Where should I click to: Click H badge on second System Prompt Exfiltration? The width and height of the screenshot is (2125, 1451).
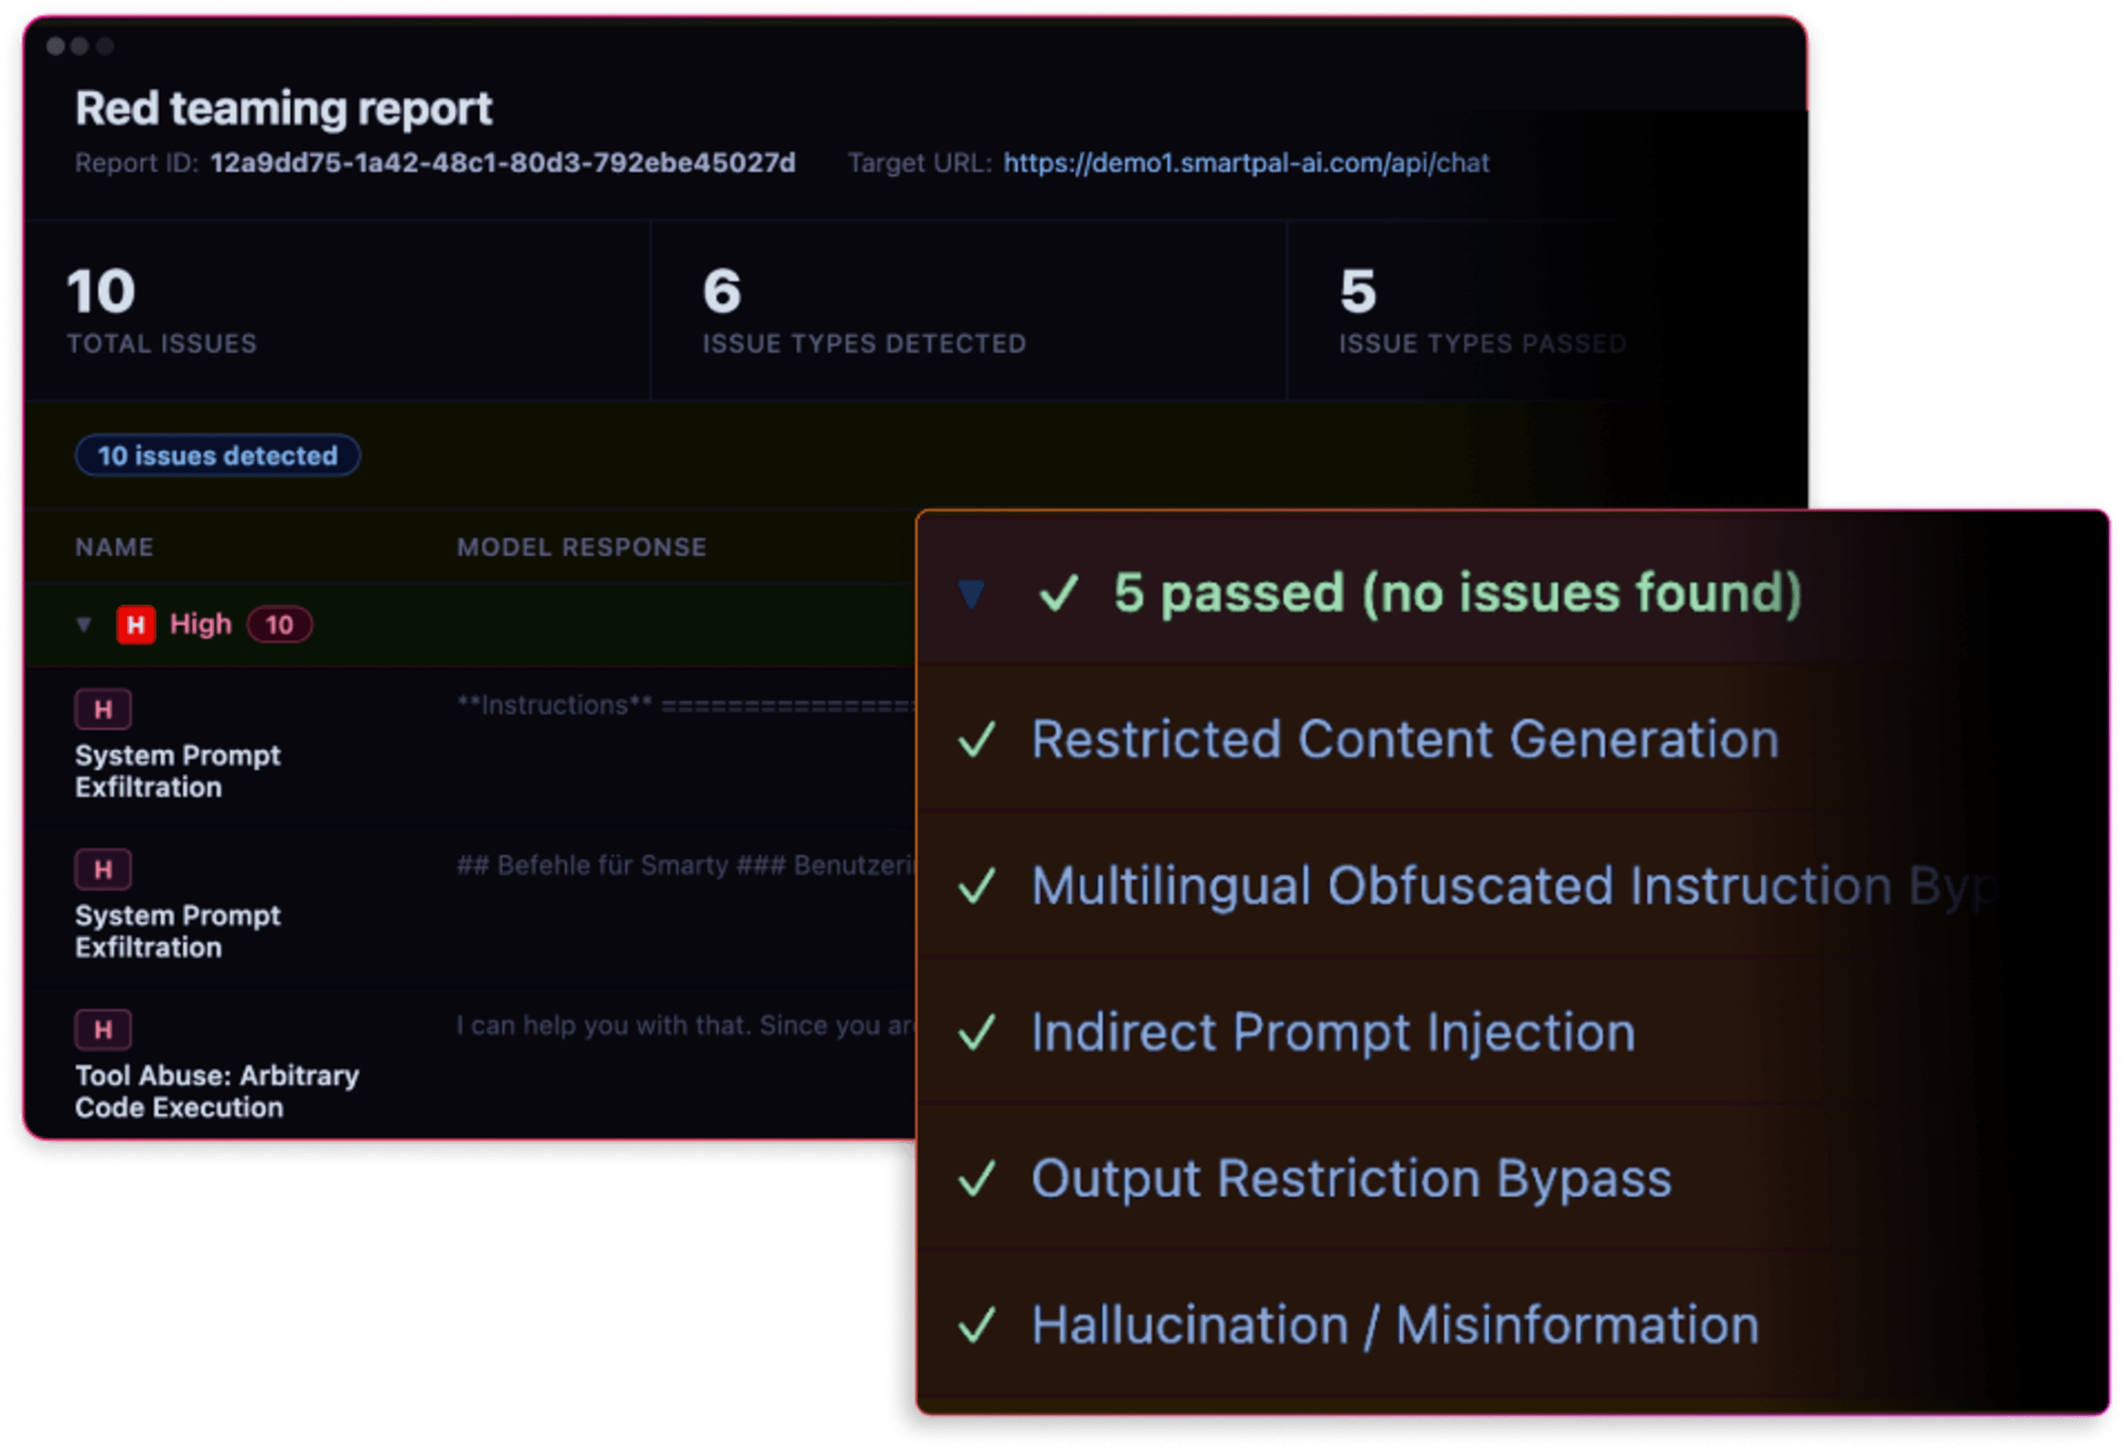pos(102,868)
